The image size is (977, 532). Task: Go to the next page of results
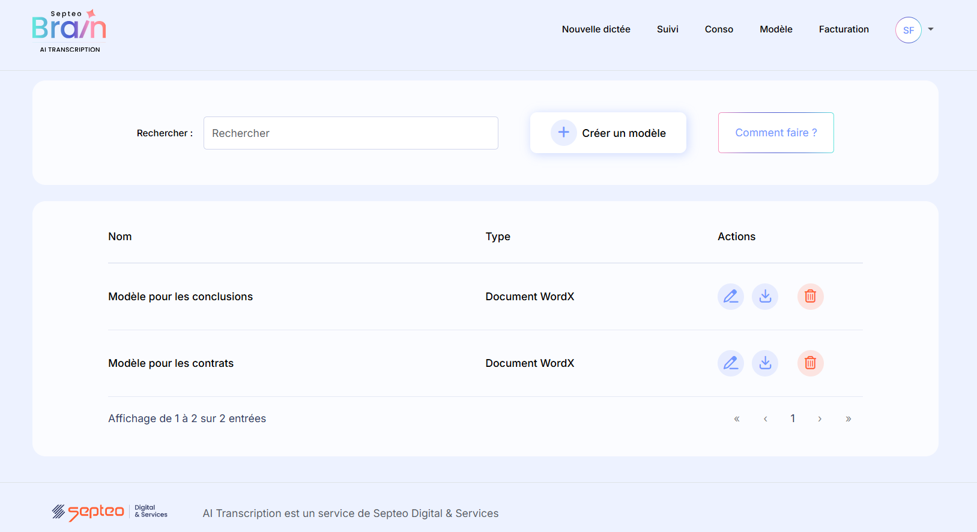coord(820,419)
